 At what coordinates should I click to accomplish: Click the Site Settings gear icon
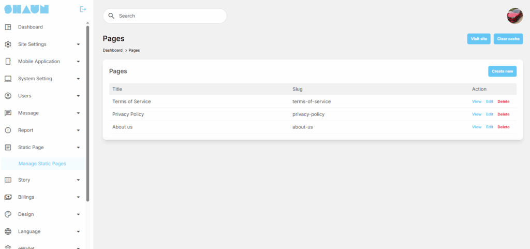pyautogui.click(x=8, y=45)
